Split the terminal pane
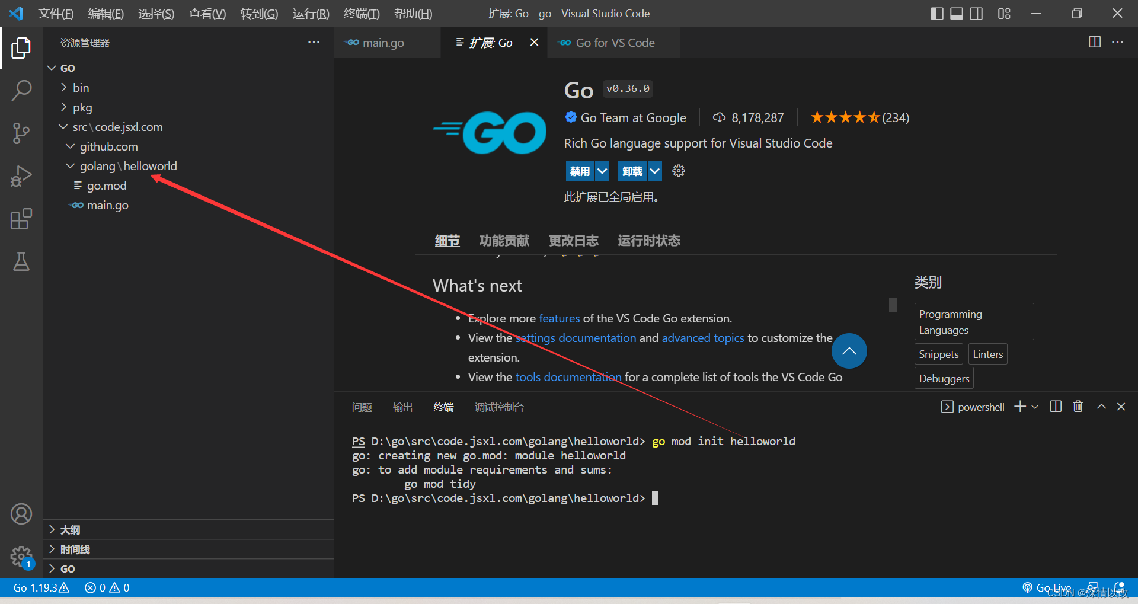1138x604 pixels. 1056,407
